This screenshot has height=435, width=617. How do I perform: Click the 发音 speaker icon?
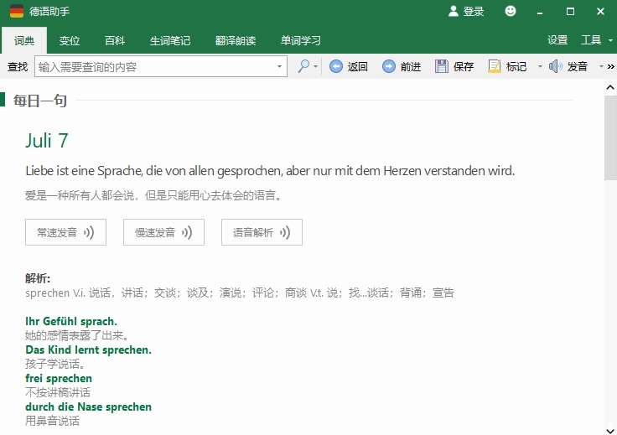(555, 66)
